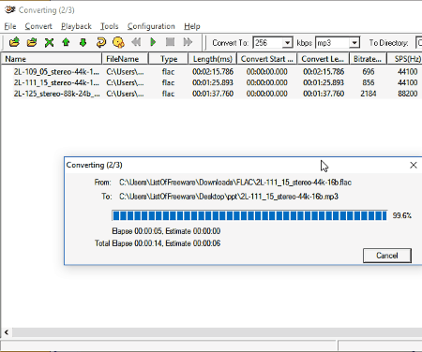Screen dimensions: 422x352
Task: Click bitrate value 696
Action: [369, 72]
